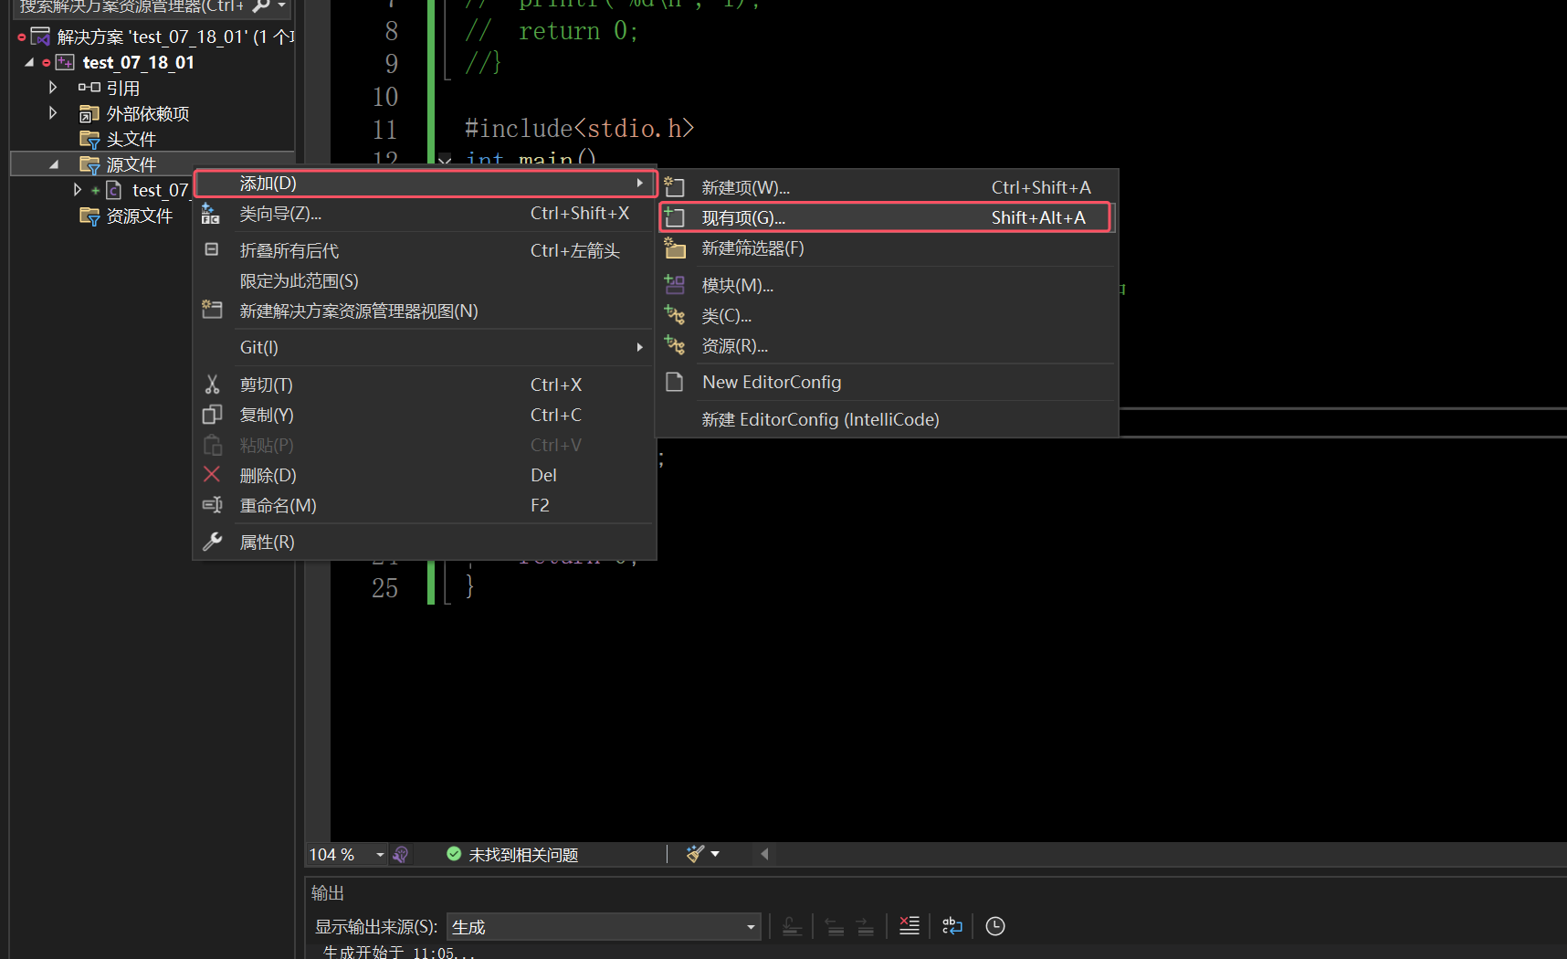The width and height of the screenshot is (1567, 959).
Task: Collapse the test_07_18_01 project node
Action: coord(29,62)
